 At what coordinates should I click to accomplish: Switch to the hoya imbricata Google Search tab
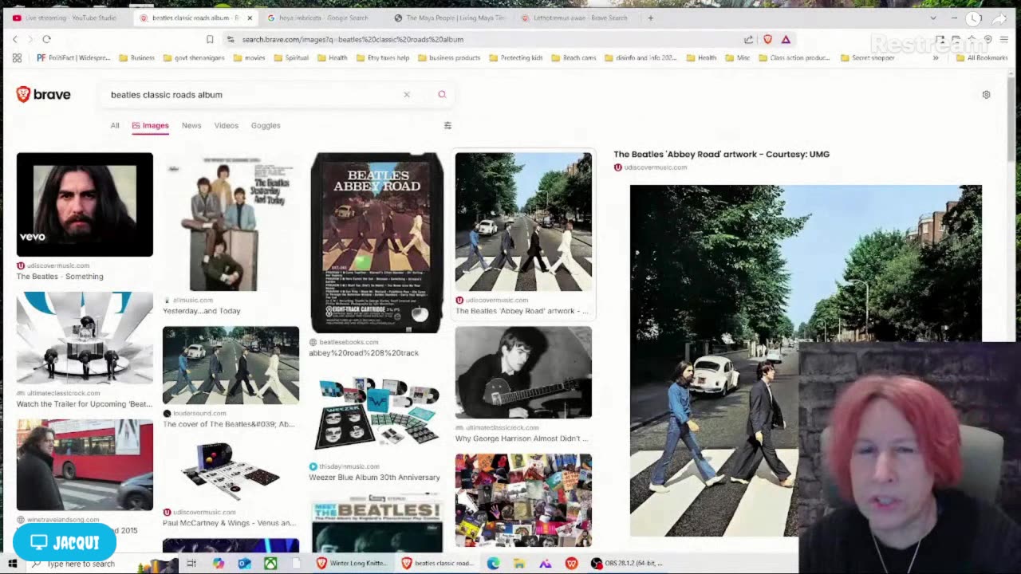tap(317, 18)
